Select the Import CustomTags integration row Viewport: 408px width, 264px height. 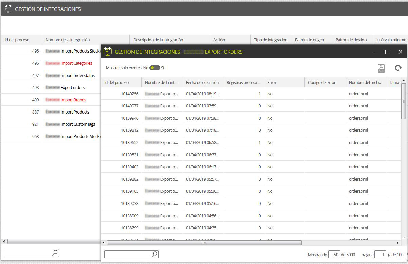51,124
